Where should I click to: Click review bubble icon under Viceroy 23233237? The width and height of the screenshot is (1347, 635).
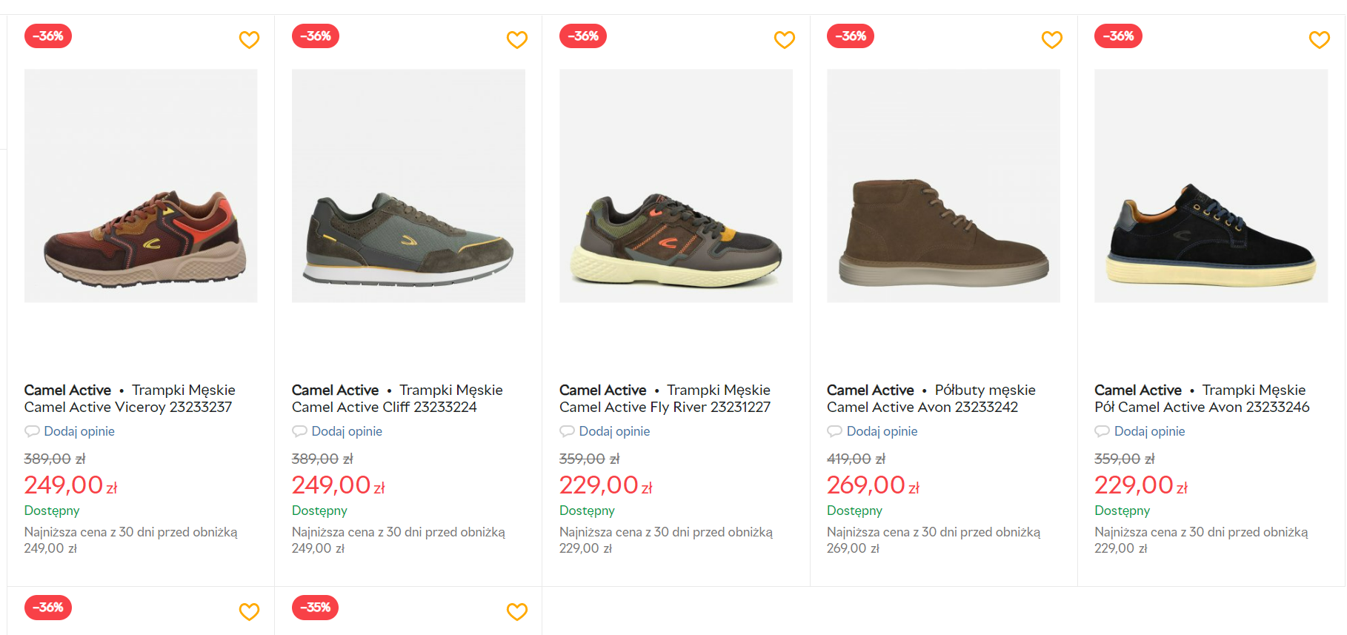coord(32,431)
